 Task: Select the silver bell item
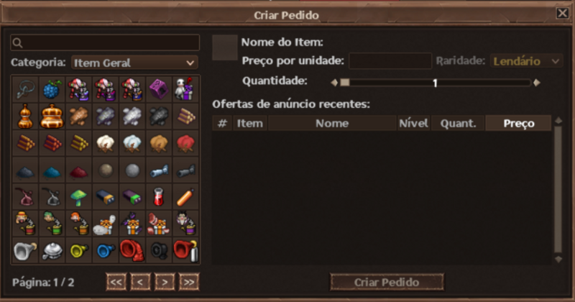(x=52, y=251)
